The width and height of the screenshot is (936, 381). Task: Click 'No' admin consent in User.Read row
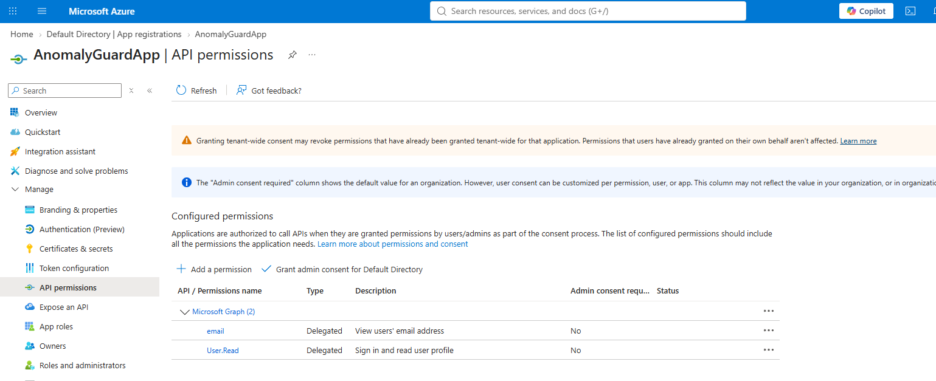pos(575,351)
